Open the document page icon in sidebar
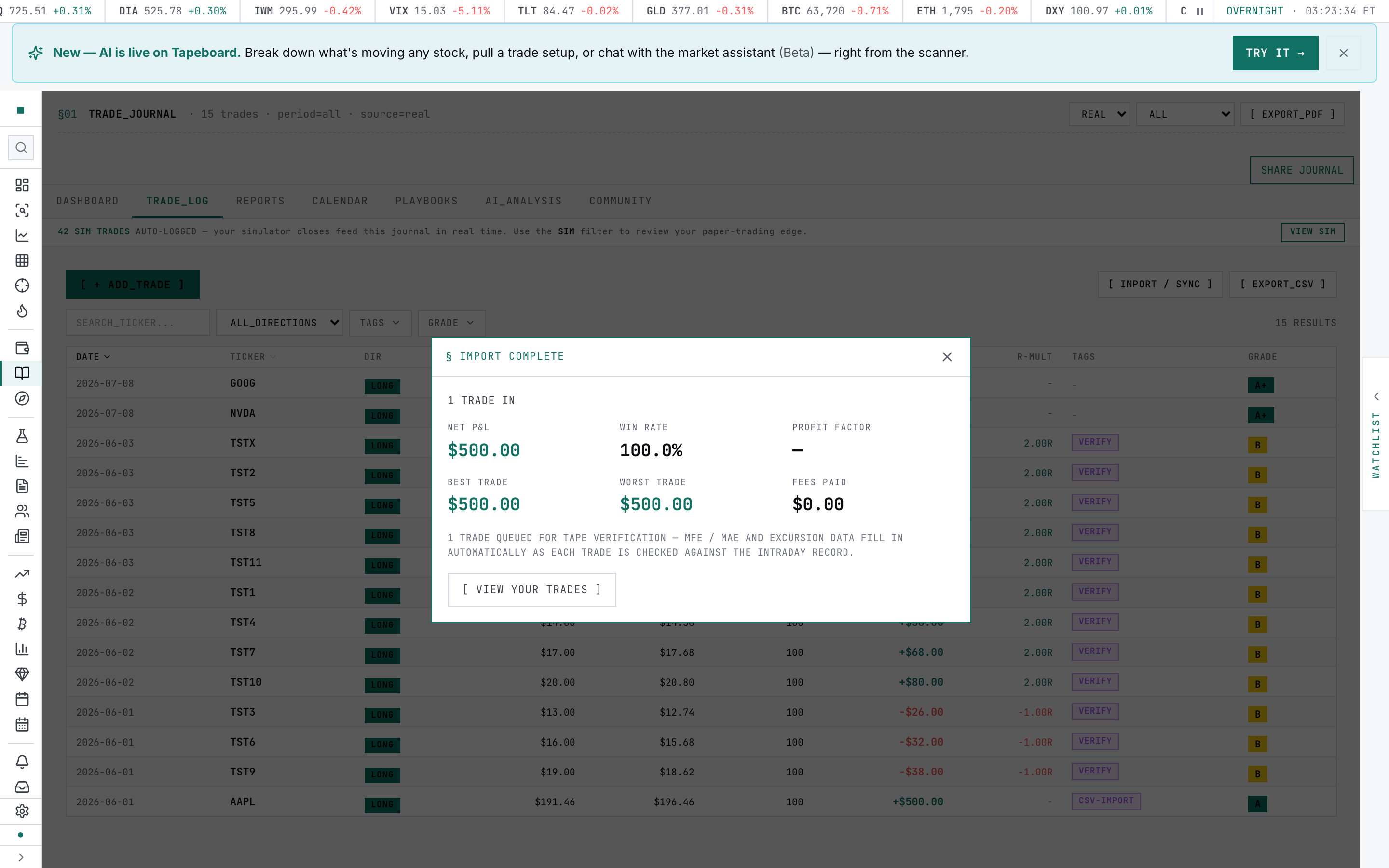 pyautogui.click(x=22, y=486)
